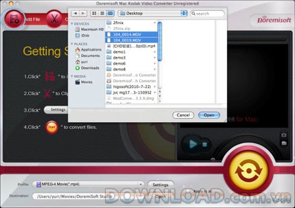Viewport: 295px width, 208px height.
Task: Click the large yellow Convert button
Action: pos(248,171)
